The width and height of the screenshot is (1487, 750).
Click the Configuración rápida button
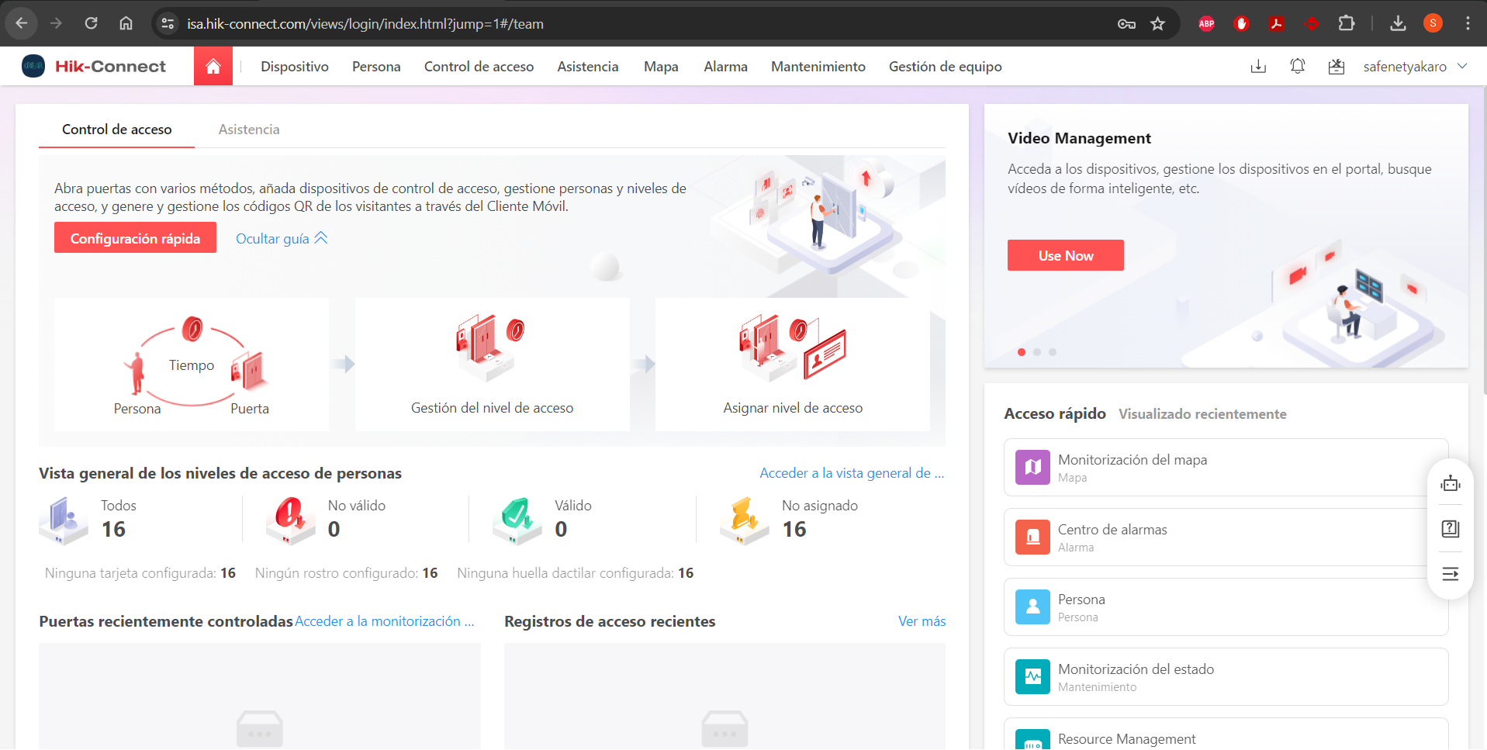135,238
